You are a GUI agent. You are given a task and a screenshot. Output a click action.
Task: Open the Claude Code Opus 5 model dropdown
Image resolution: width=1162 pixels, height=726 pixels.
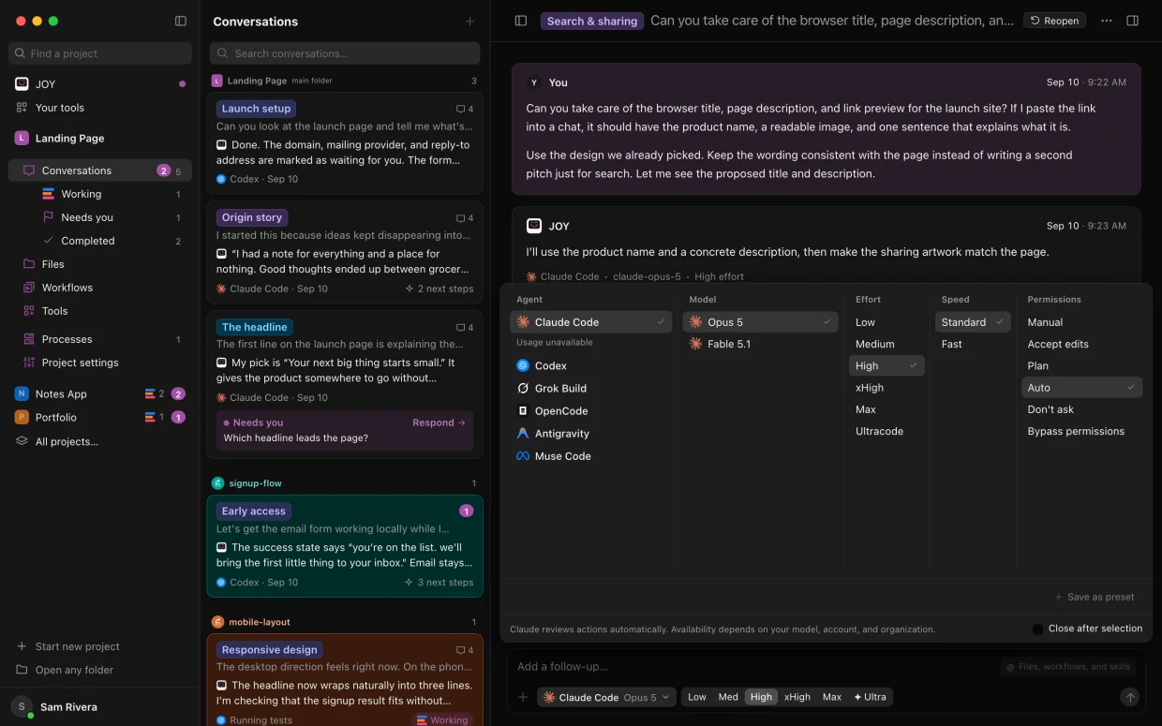pos(605,697)
